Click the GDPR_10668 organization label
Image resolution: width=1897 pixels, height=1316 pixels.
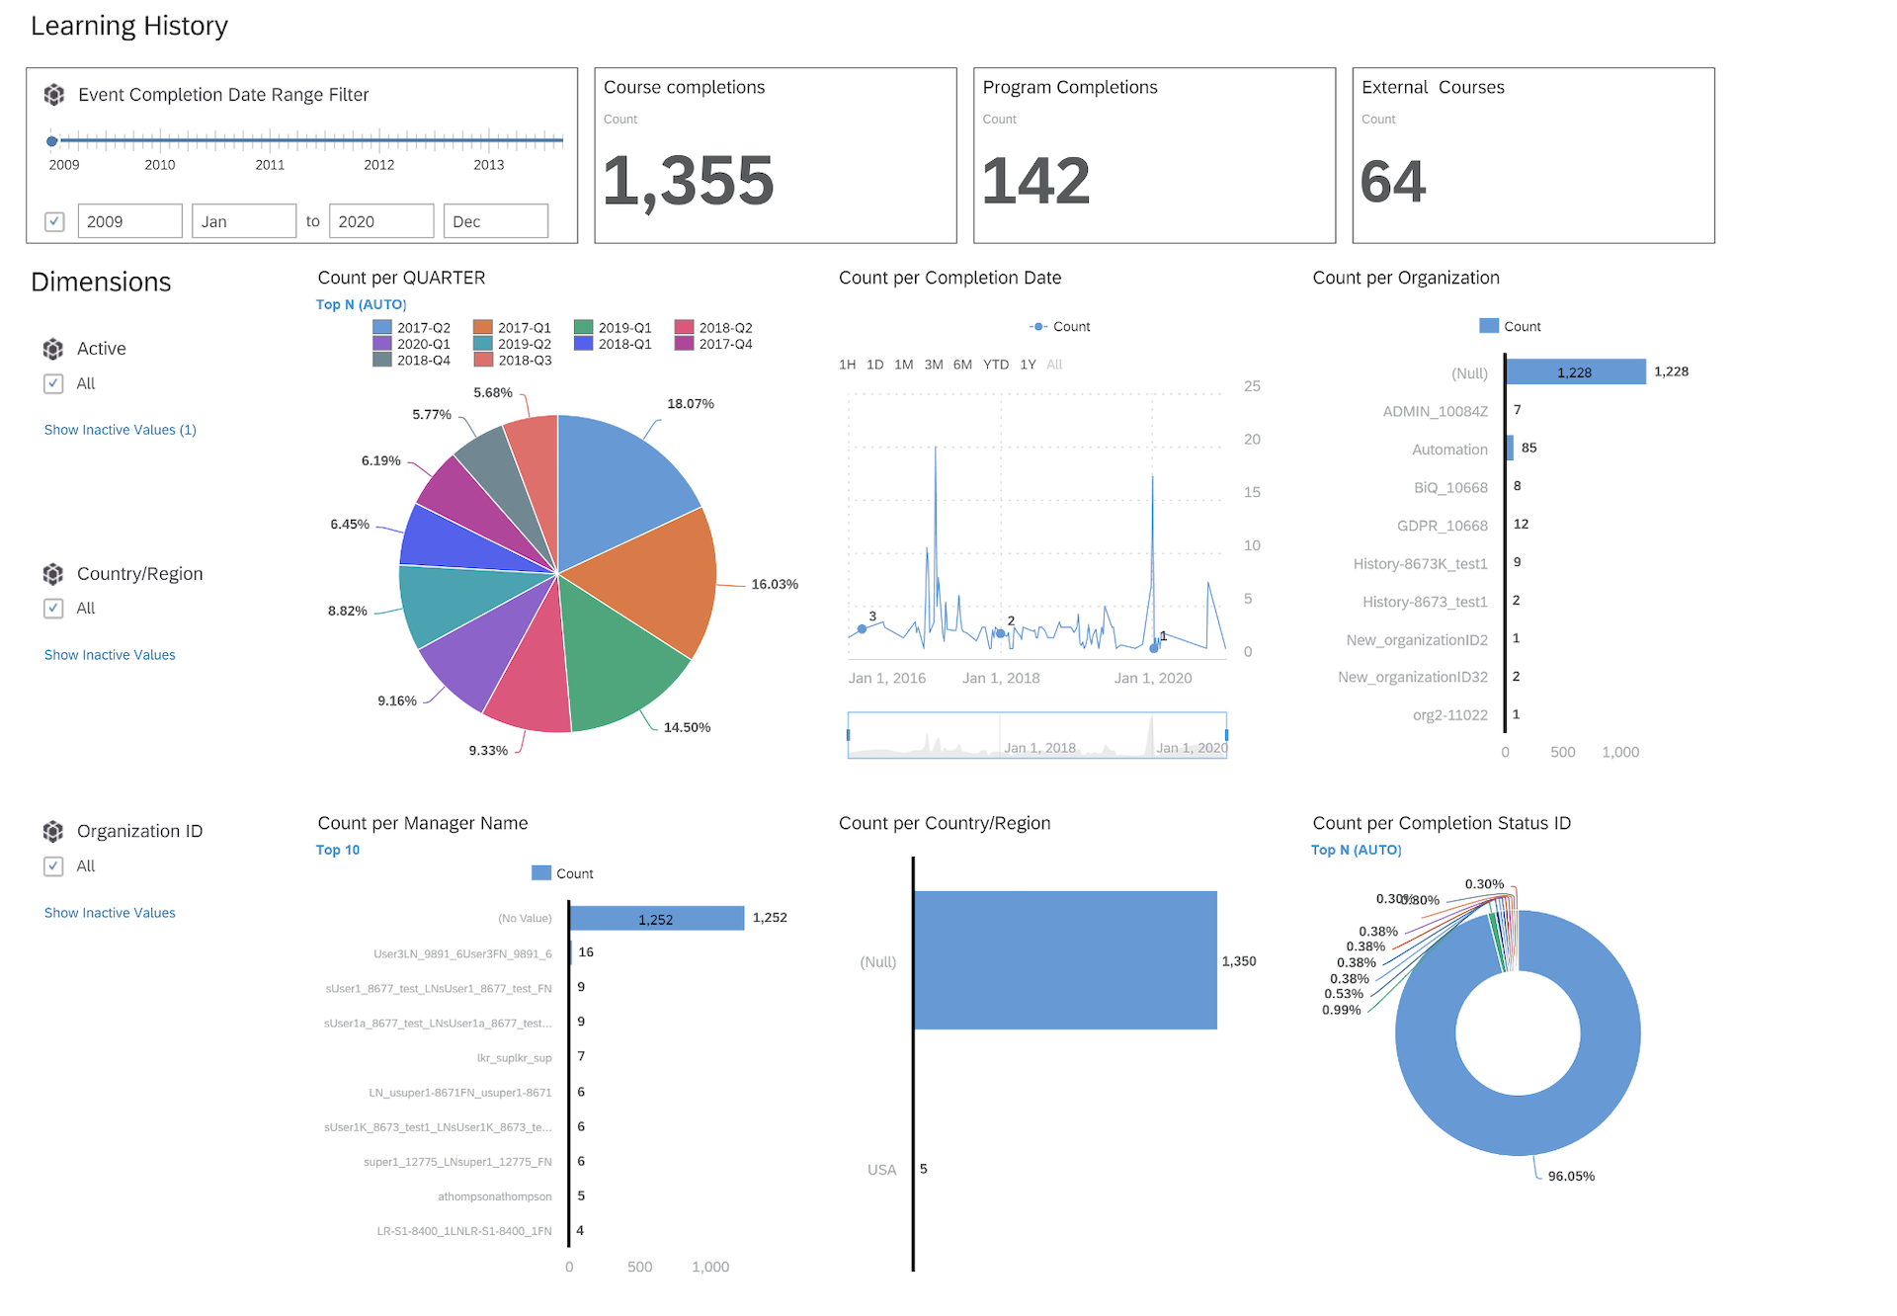[x=1443, y=526]
